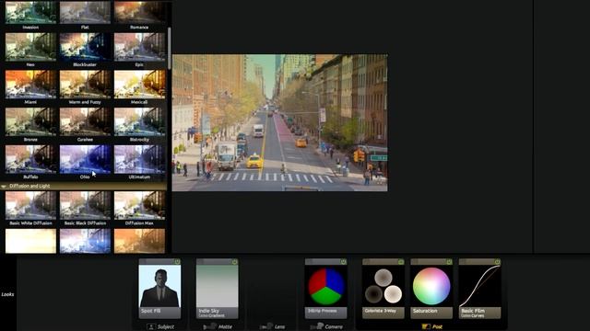Toggle the Looks drawer
590x331 pixels.
tap(7, 294)
